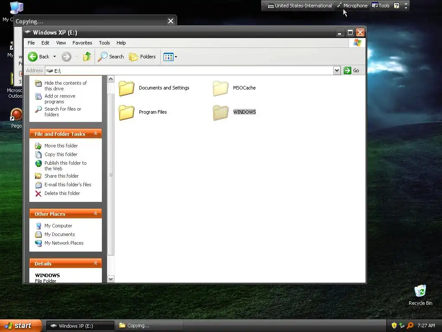The width and height of the screenshot is (442, 332).
Task: Open the Edit menu
Action: coord(45,43)
